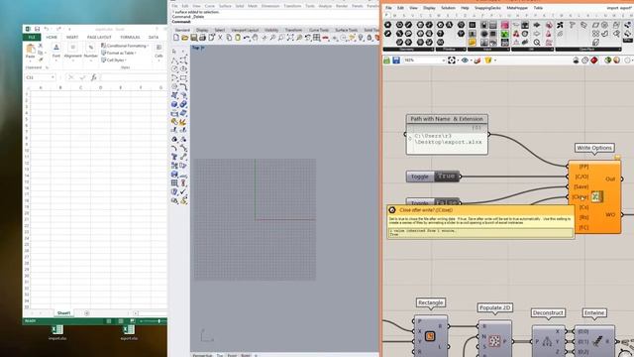Select the import.xlsx desktop file icon
Image resolution: width=634 pixels, height=357 pixels.
point(57,333)
